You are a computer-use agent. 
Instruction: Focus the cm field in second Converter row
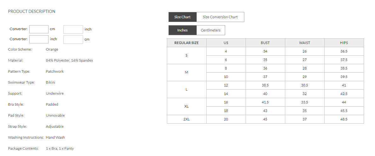[x=73, y=39]
